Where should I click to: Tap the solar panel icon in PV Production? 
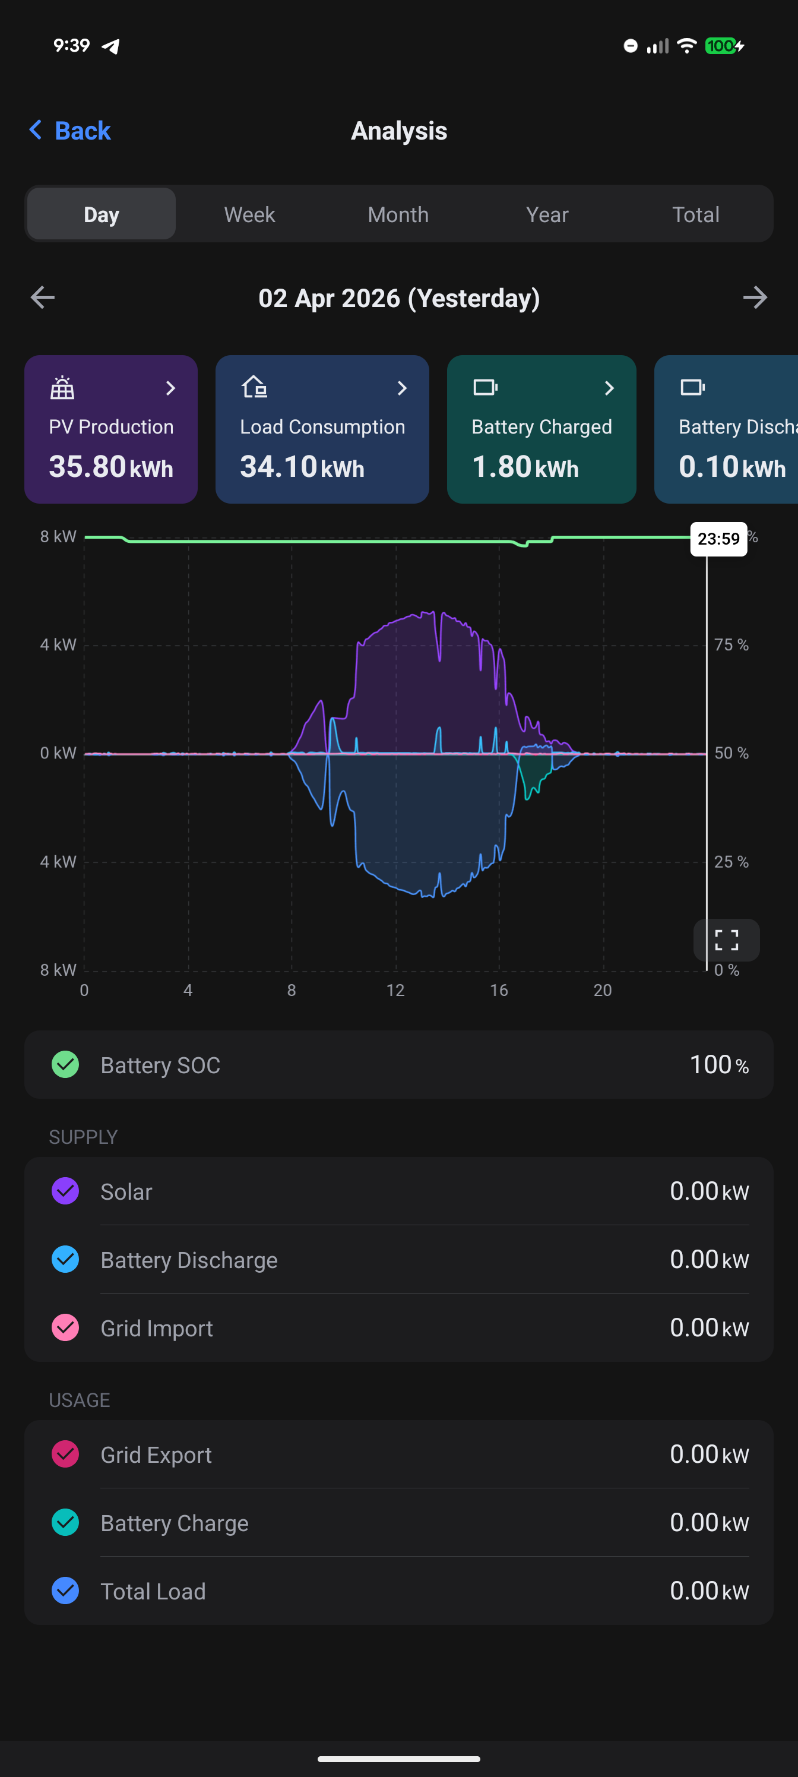(62, 388)
